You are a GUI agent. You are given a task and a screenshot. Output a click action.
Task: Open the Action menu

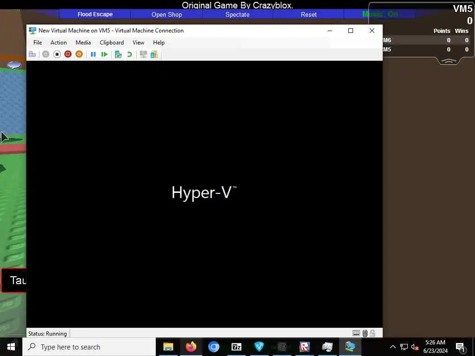click(58, 43)
